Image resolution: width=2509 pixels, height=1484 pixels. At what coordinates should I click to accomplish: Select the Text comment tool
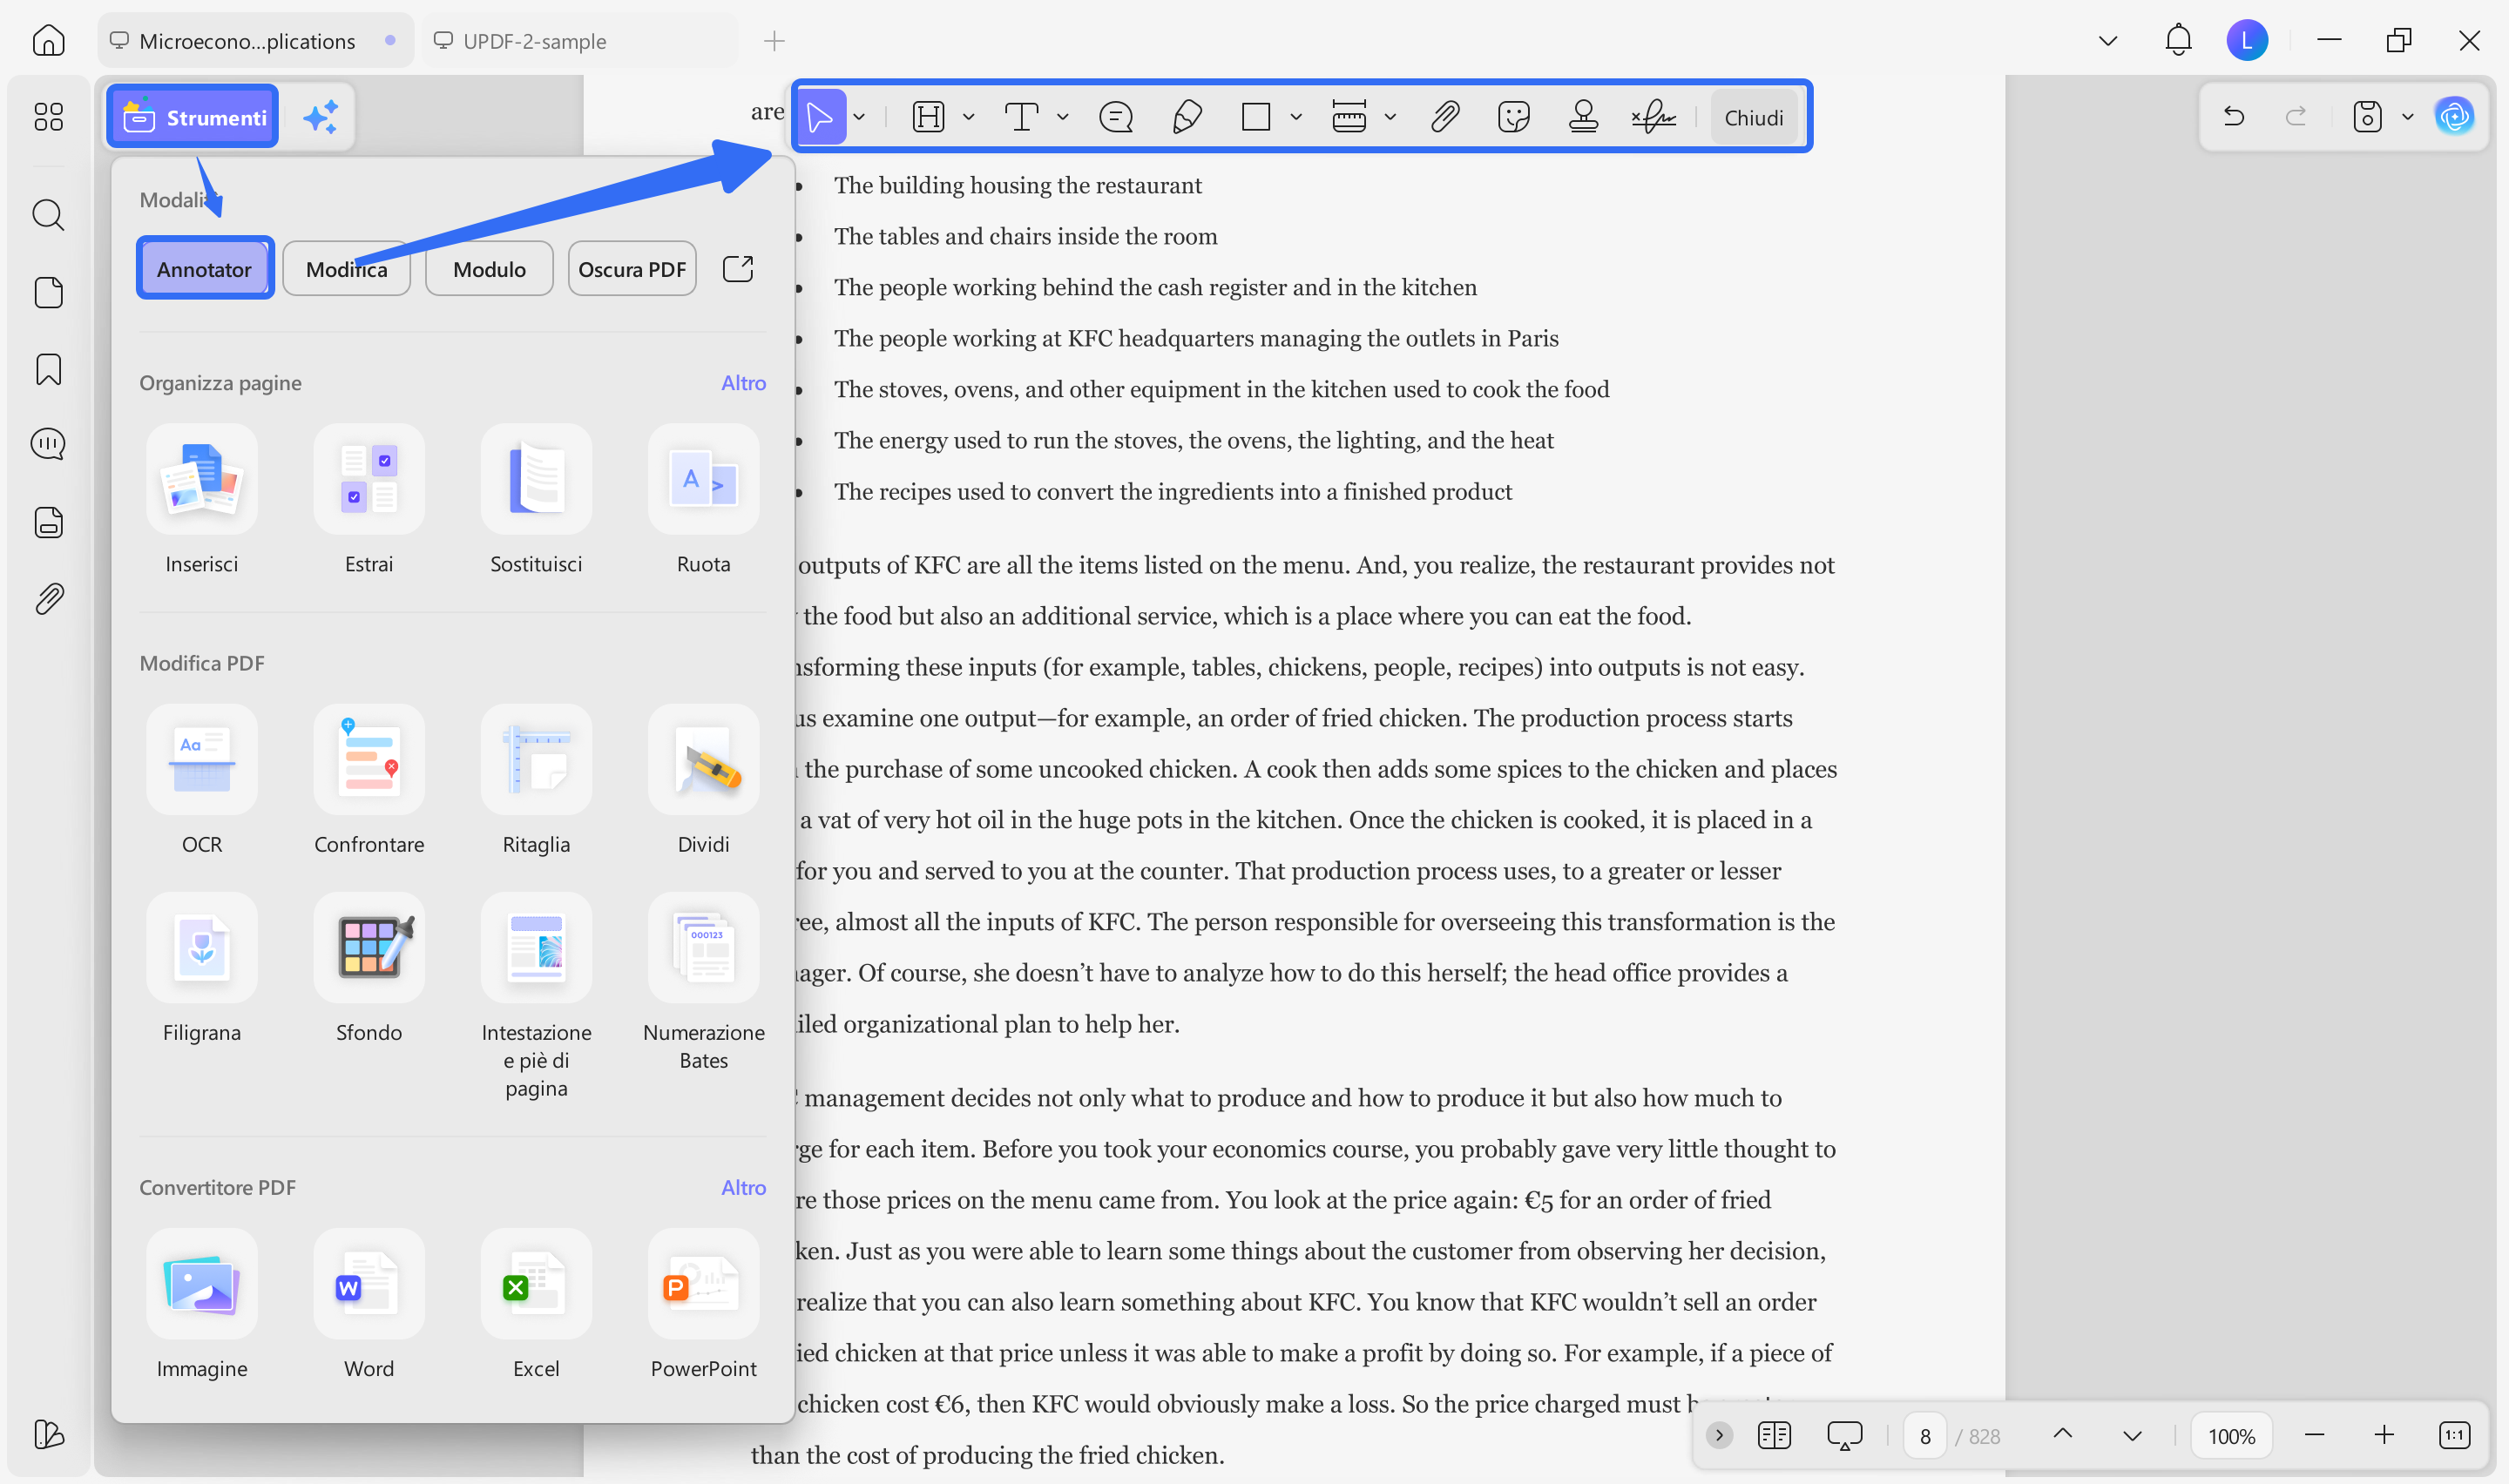pos(1021,117)
